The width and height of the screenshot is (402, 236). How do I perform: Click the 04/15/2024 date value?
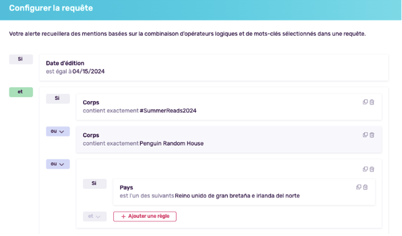88,71
